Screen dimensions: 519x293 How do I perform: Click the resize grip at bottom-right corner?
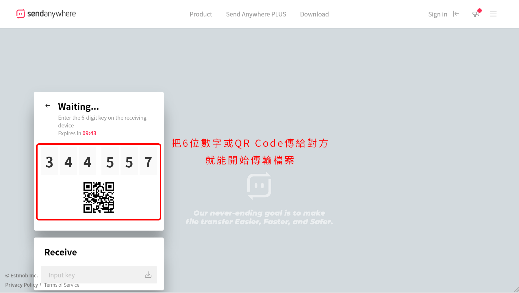(x=516, y=290)
